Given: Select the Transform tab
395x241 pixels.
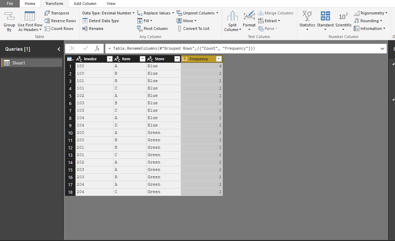Looking at the screenshot, I should pos(54,4).
